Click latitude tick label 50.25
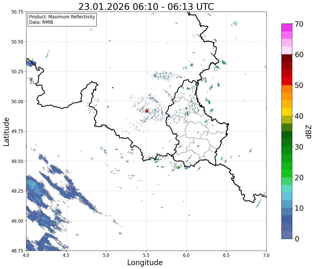The height and width of the screenshot is (269, 315). [17, 72]
